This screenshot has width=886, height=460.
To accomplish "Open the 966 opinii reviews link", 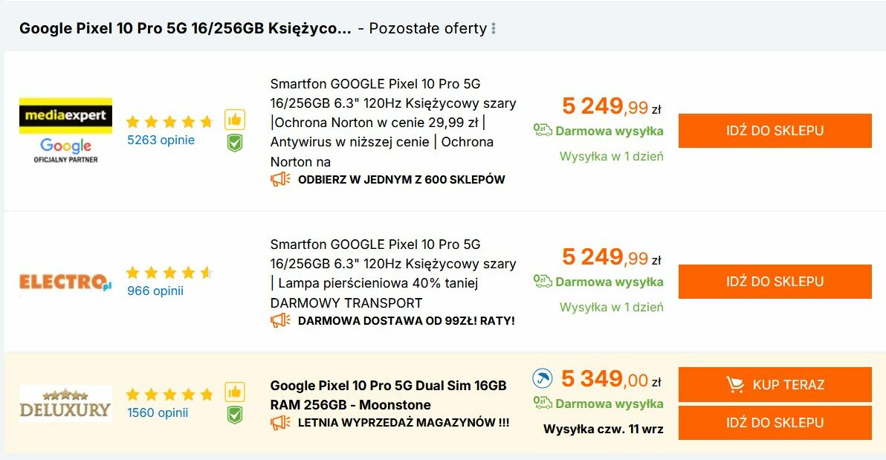I will click(155, 291).
